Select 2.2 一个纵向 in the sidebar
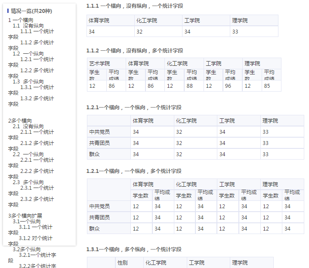 pos(28,154)
